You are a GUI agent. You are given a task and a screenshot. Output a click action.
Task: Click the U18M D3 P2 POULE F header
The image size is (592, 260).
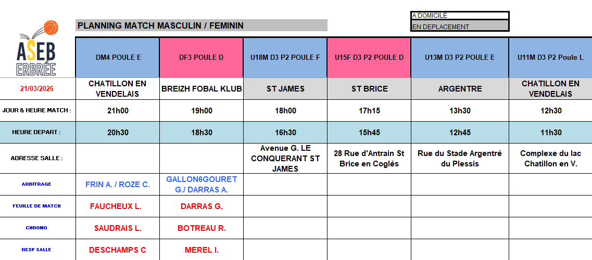[x=285, y=58]
